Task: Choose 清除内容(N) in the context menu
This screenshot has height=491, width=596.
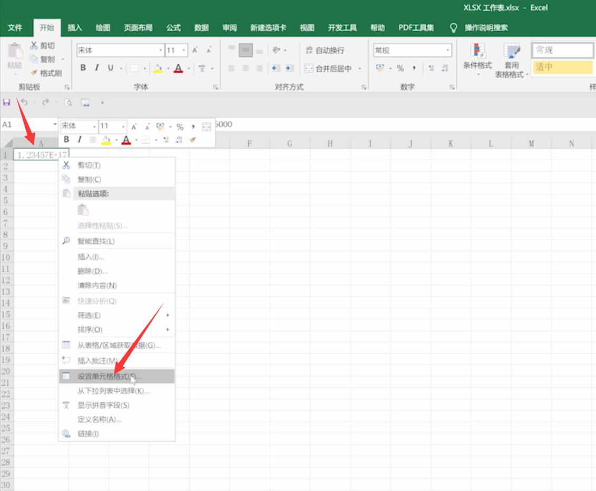Action: [117, 286]
